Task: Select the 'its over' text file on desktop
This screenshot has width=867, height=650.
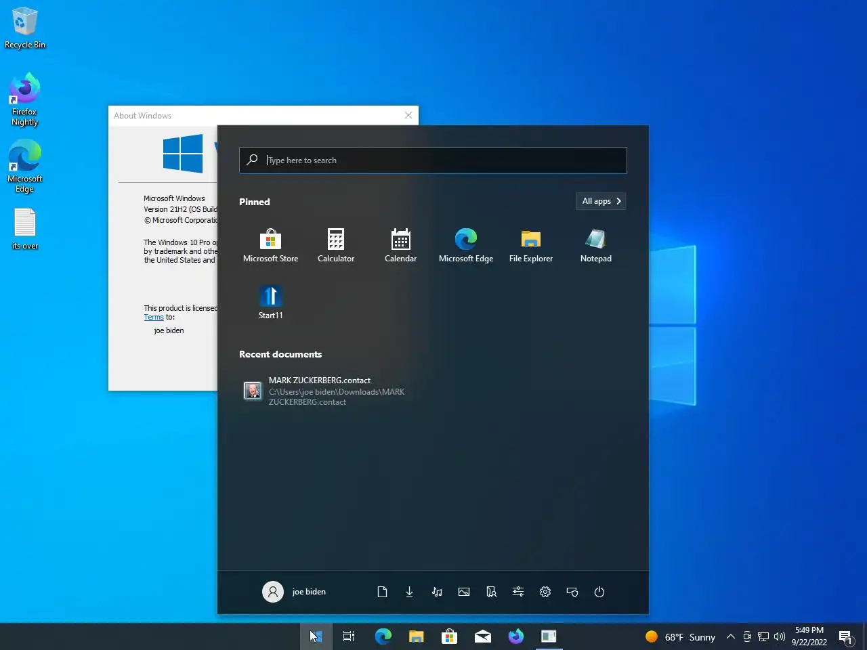Action: click(25, 229)
